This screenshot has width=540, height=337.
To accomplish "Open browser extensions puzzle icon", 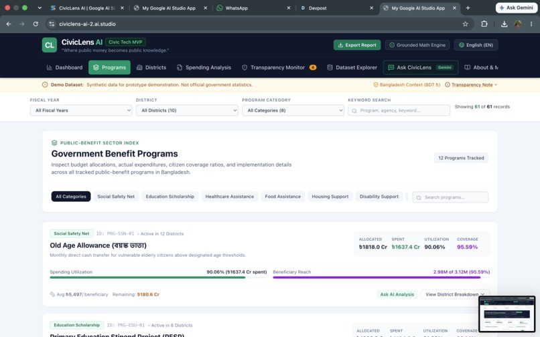I will click(x=484, y=23).
